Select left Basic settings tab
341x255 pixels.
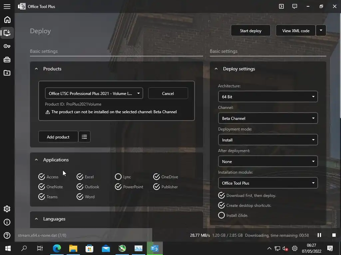(x=44, y=51)
